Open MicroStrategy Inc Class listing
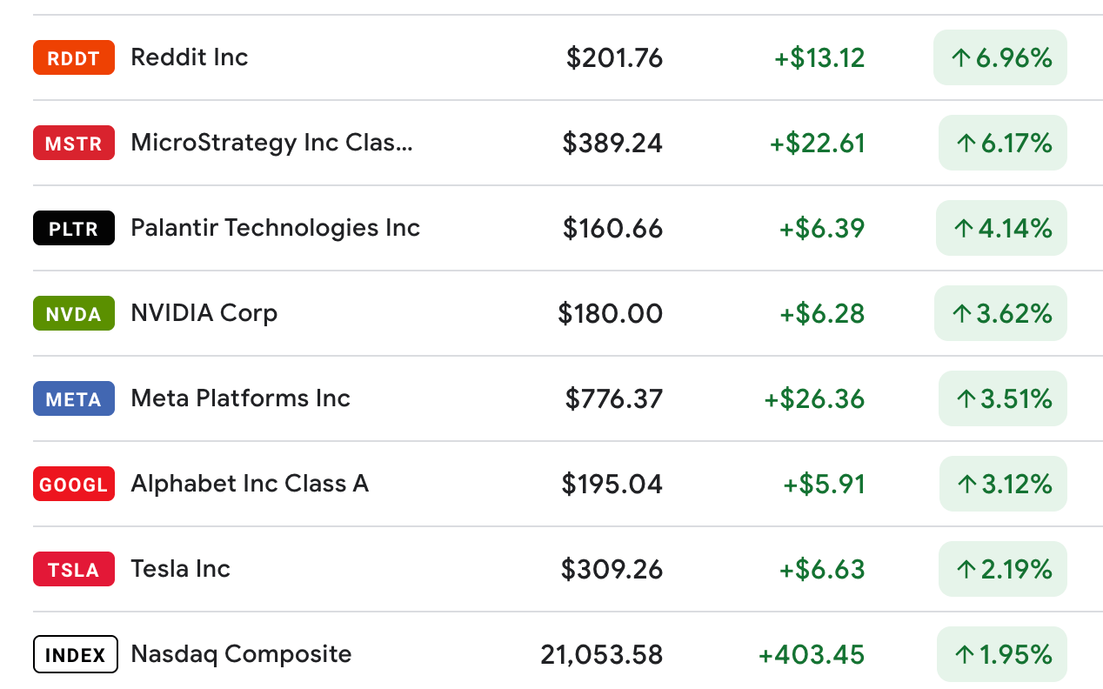 [271, 143]
